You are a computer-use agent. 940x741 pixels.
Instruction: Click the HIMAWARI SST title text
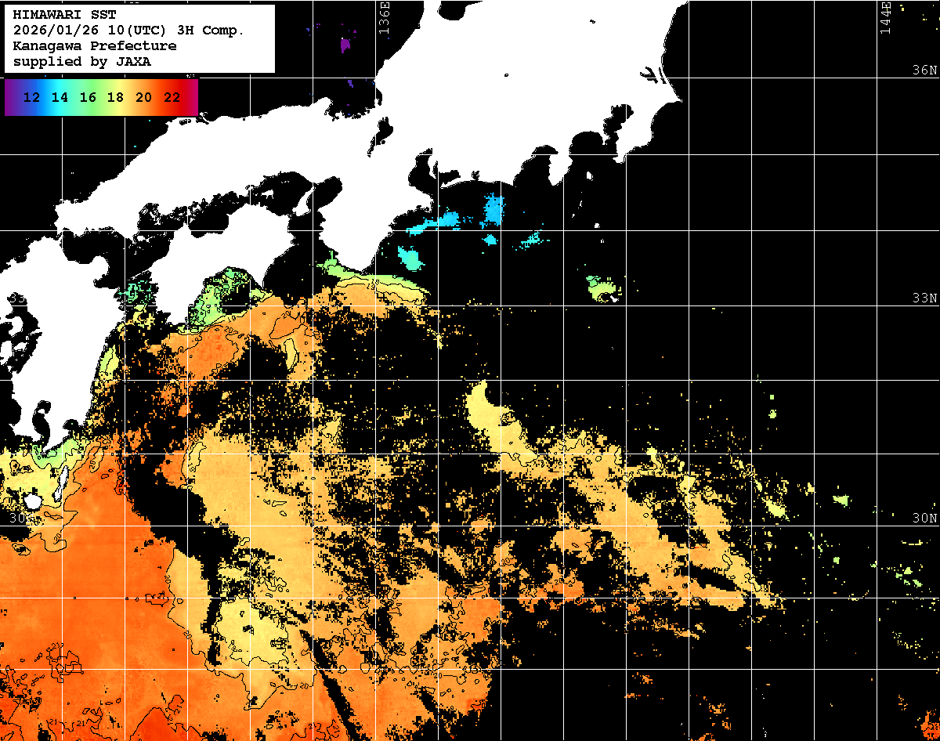point(64,15)
